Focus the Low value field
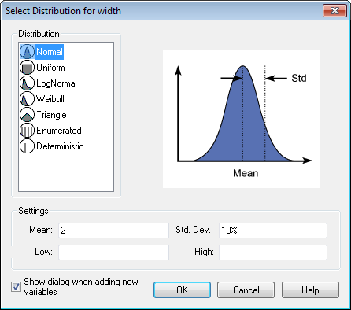351x310 pixels. point(113,253)
